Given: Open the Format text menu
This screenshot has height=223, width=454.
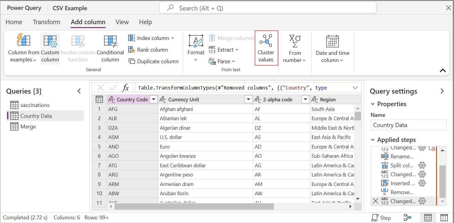Looking at the screenshot, I should click(x=196, y=49).
